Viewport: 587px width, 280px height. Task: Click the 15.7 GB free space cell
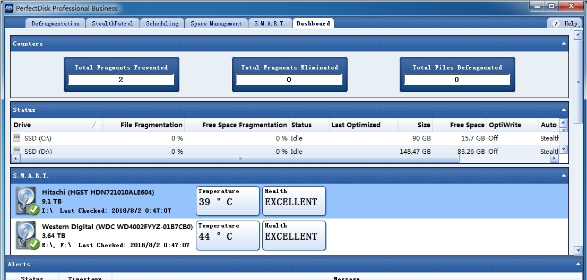point(473,138)
